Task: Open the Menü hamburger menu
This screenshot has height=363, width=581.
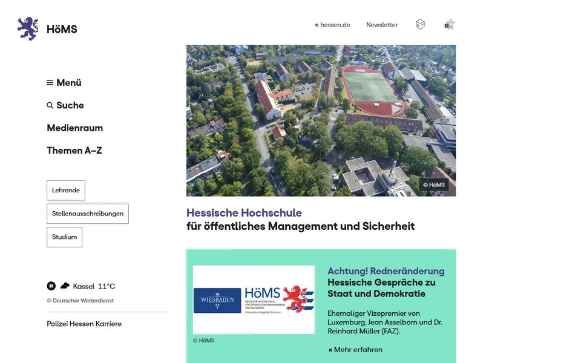Action: coord(64,83)
